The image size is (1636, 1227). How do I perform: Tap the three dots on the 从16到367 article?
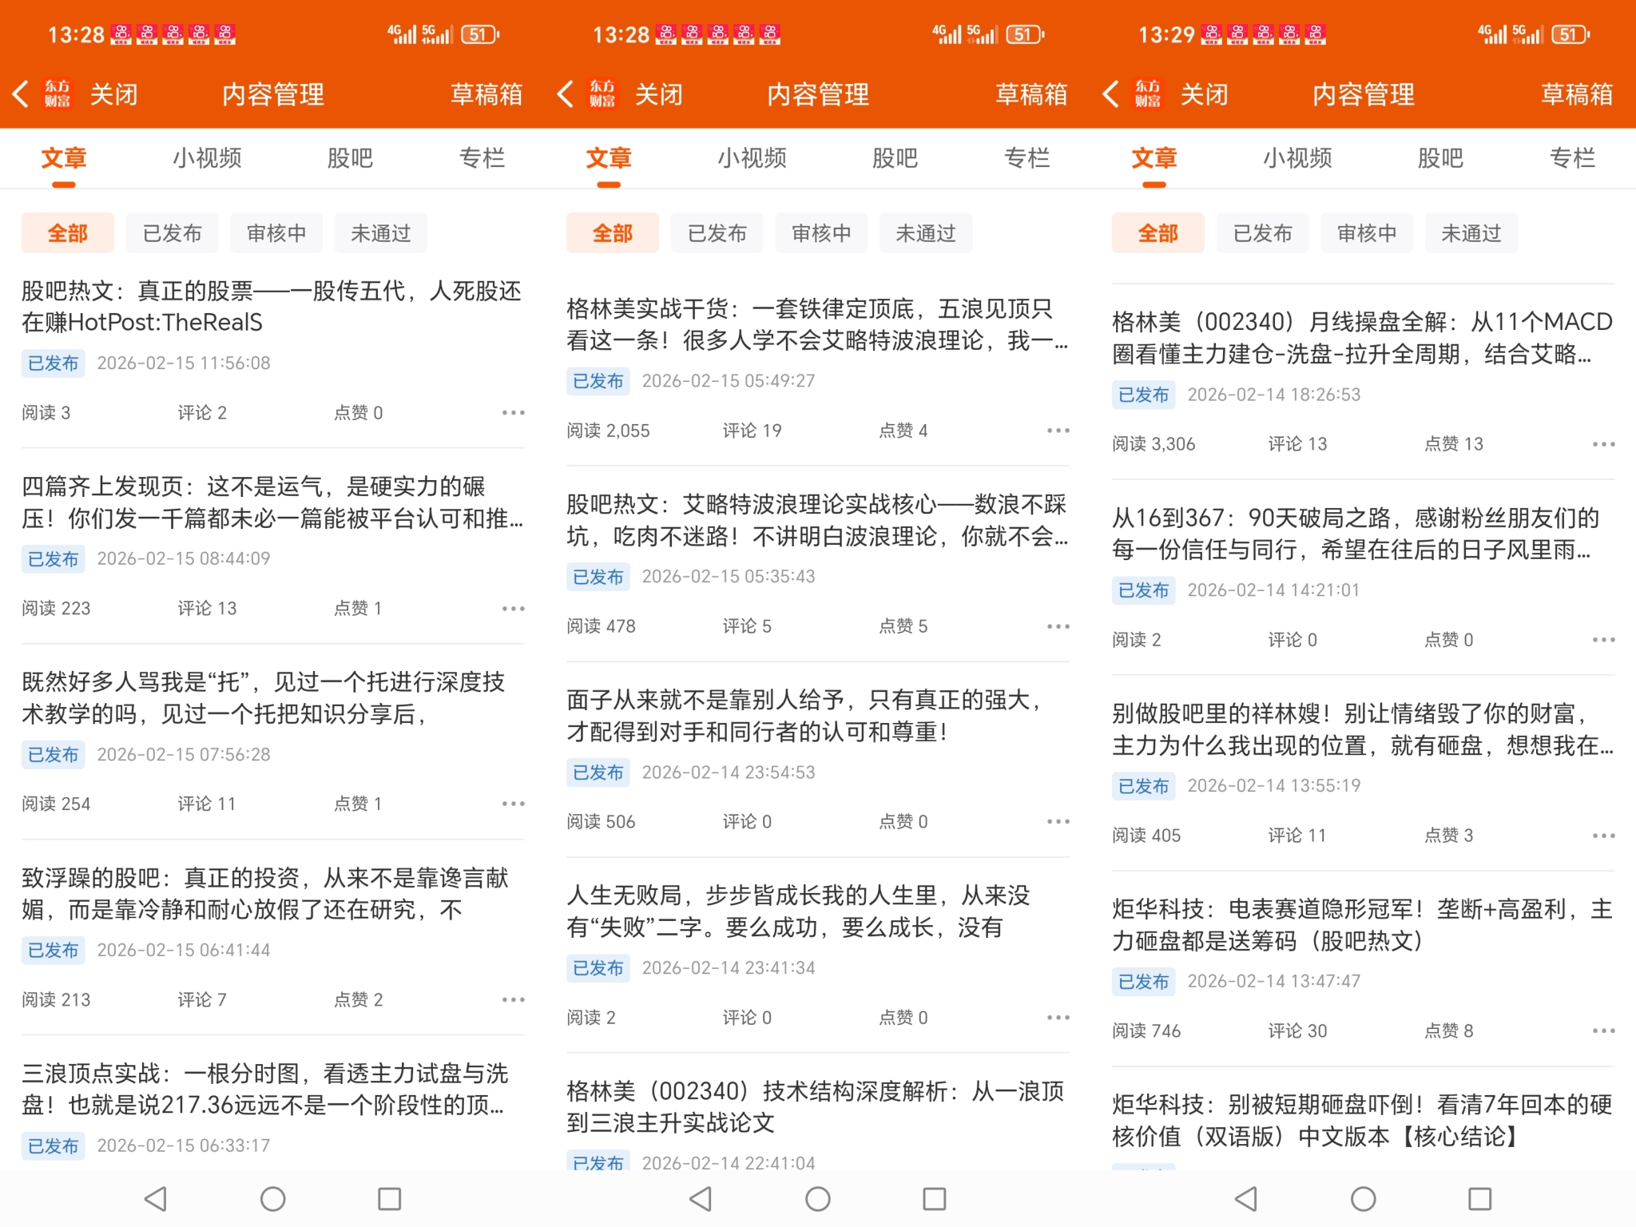tap(1603, 640)
